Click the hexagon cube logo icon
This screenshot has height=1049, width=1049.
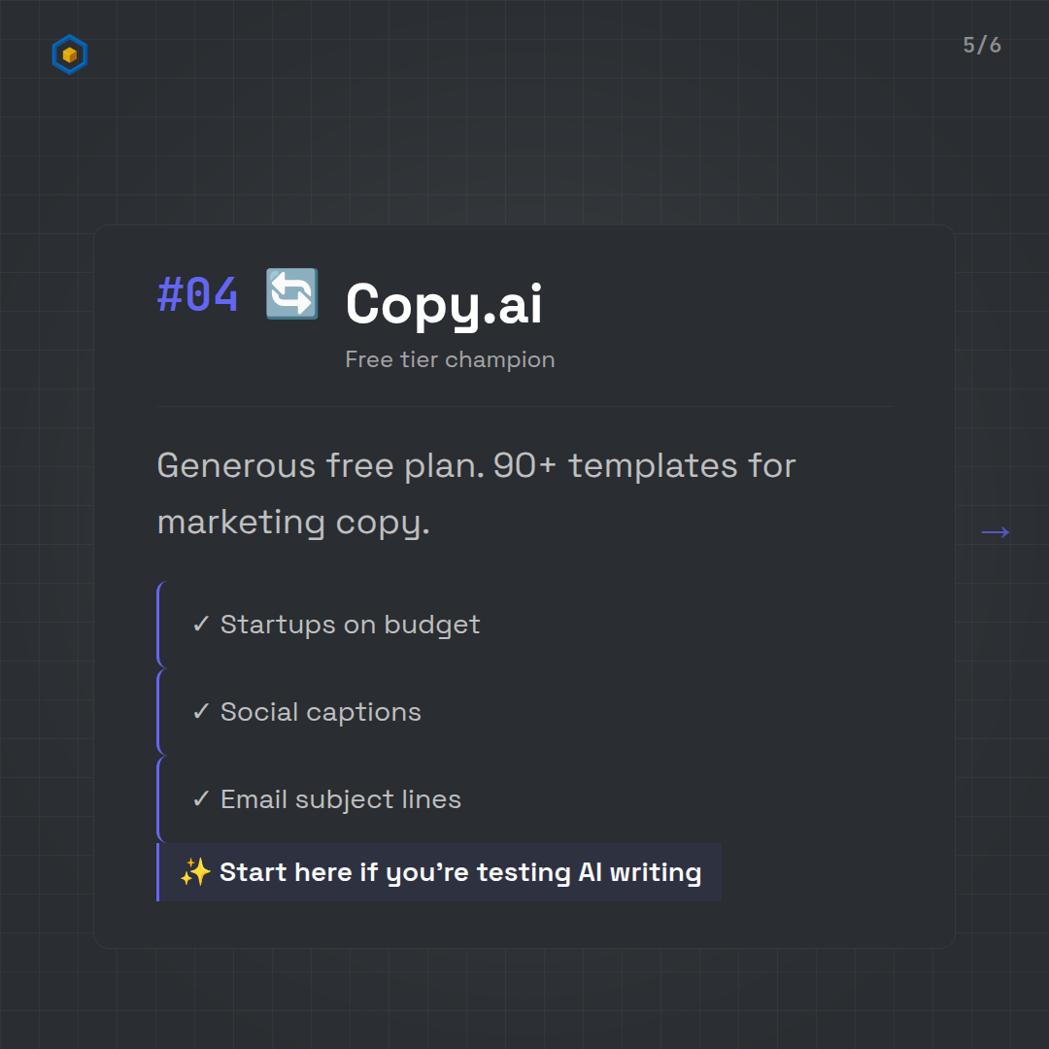click(x=69, y=55)
